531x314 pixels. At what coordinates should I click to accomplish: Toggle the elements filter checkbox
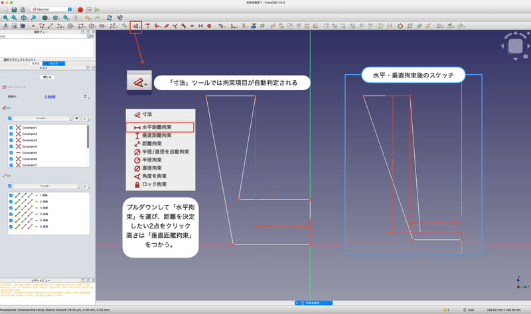[x=9, y=186]
